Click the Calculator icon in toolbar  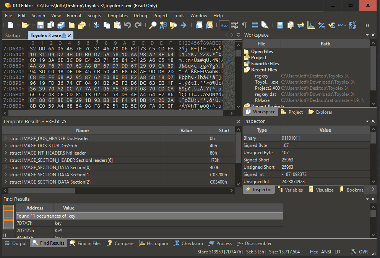(x=280, y=25)
